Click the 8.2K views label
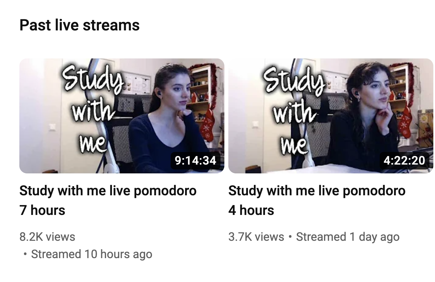 coord(47,237)
